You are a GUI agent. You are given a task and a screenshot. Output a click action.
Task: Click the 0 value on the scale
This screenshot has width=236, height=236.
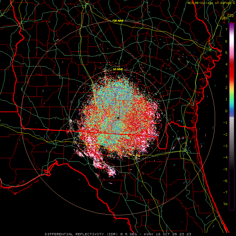226,111
